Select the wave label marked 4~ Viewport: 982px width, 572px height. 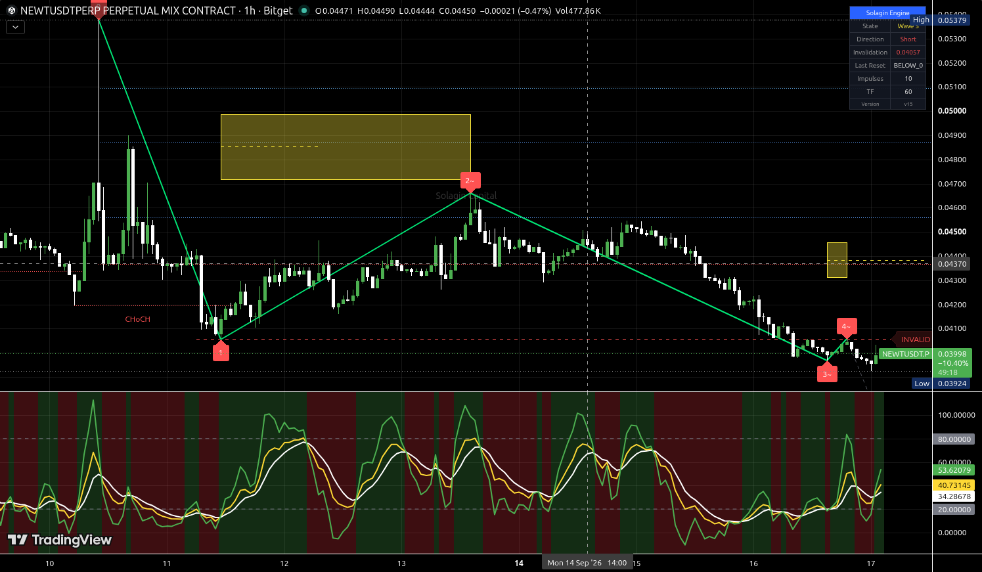pos(846,327)
